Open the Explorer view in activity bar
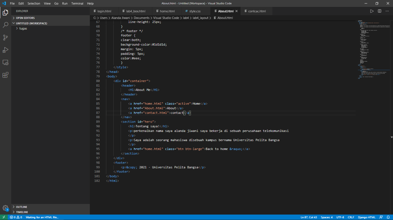Screen dimensions: 393x220 pos(5,12)
